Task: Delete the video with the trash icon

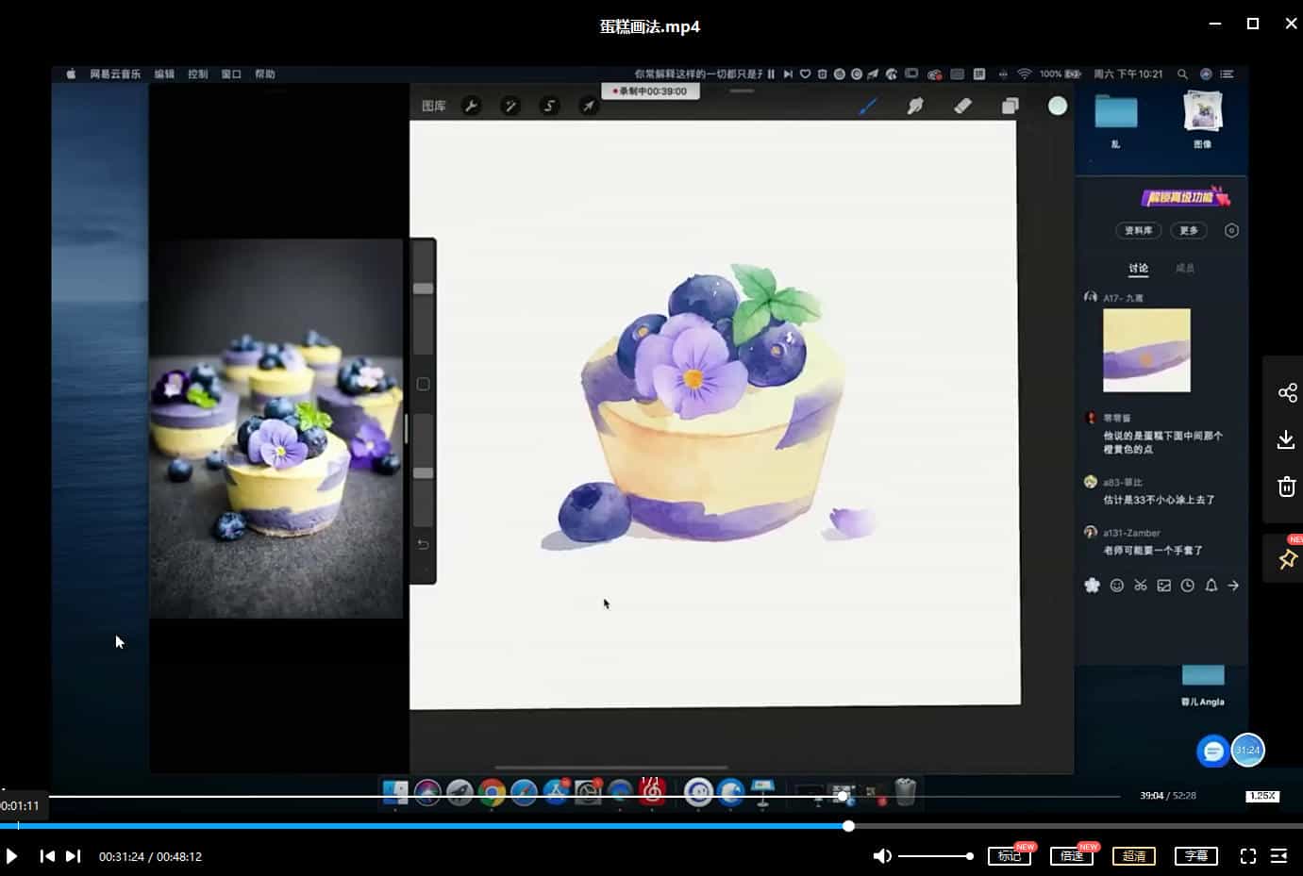Action: click(x=1286, y=487)
